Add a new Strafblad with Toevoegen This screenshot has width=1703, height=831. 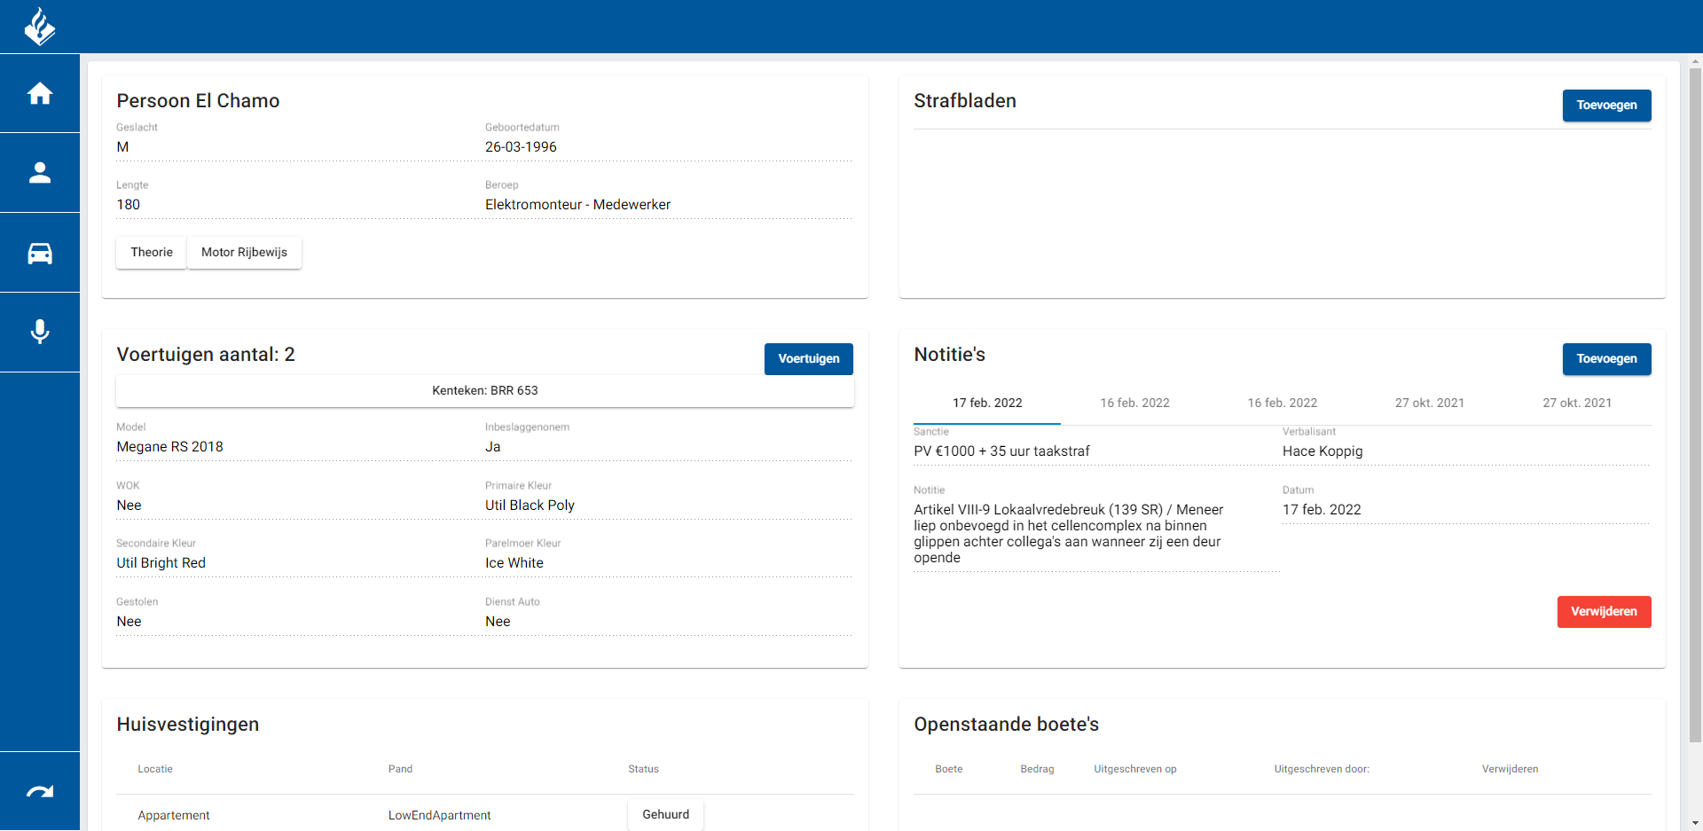1606,106
